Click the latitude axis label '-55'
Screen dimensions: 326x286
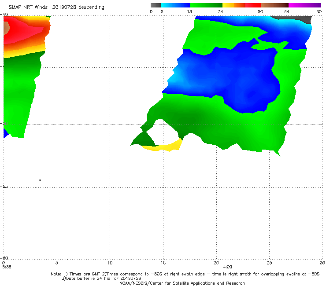pyautogui.click(x=4, y=187)
